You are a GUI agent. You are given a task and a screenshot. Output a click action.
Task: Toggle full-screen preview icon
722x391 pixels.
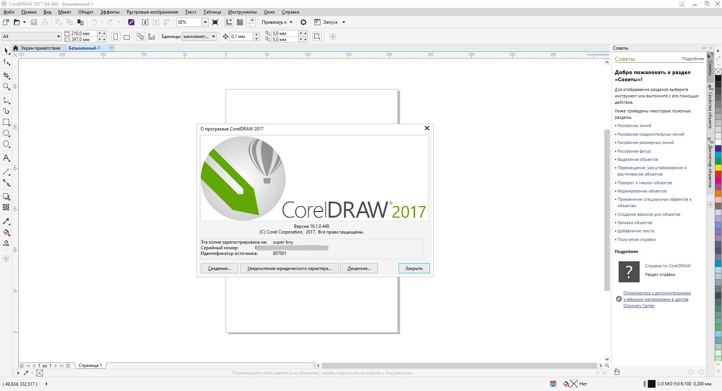pos(215,22)
